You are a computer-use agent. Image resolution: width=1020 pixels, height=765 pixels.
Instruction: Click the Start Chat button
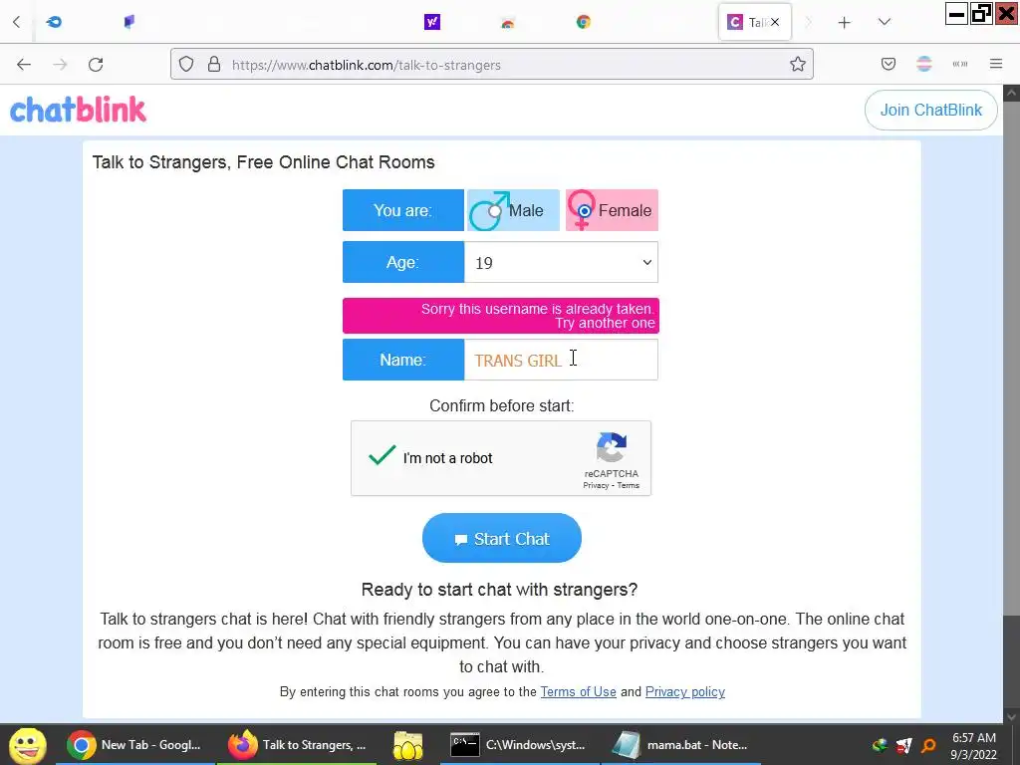[x=502, y=538]
